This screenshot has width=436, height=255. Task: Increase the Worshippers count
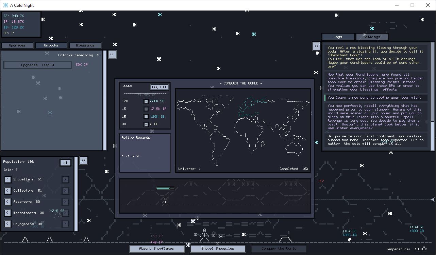click(65, 213)
